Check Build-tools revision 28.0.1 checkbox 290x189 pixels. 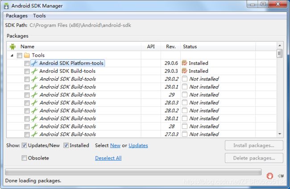pos(27,119)
